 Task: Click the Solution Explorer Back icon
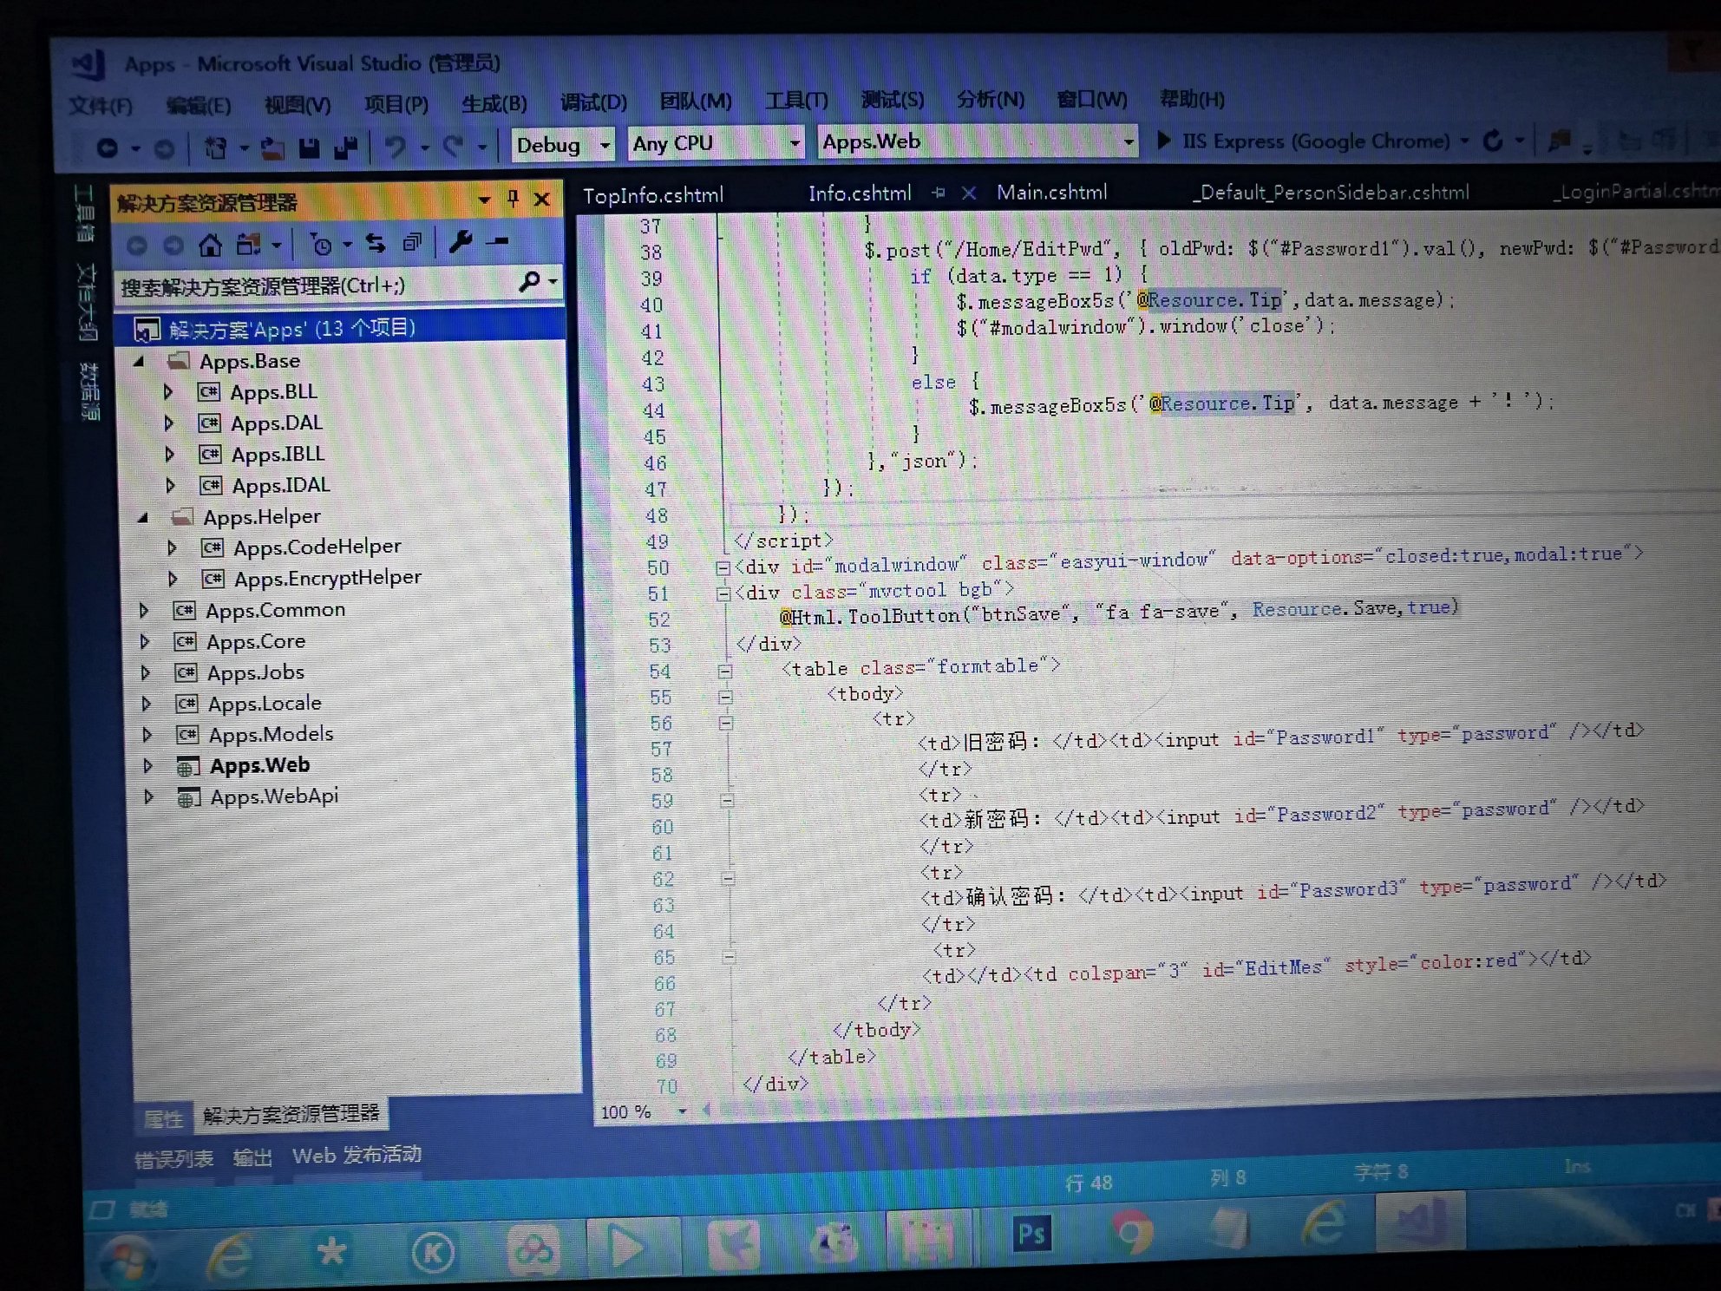[x=137, y=246]
